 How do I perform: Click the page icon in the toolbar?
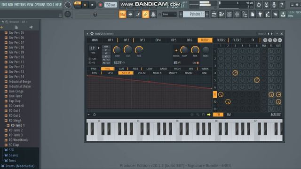[x=253, y=14]
